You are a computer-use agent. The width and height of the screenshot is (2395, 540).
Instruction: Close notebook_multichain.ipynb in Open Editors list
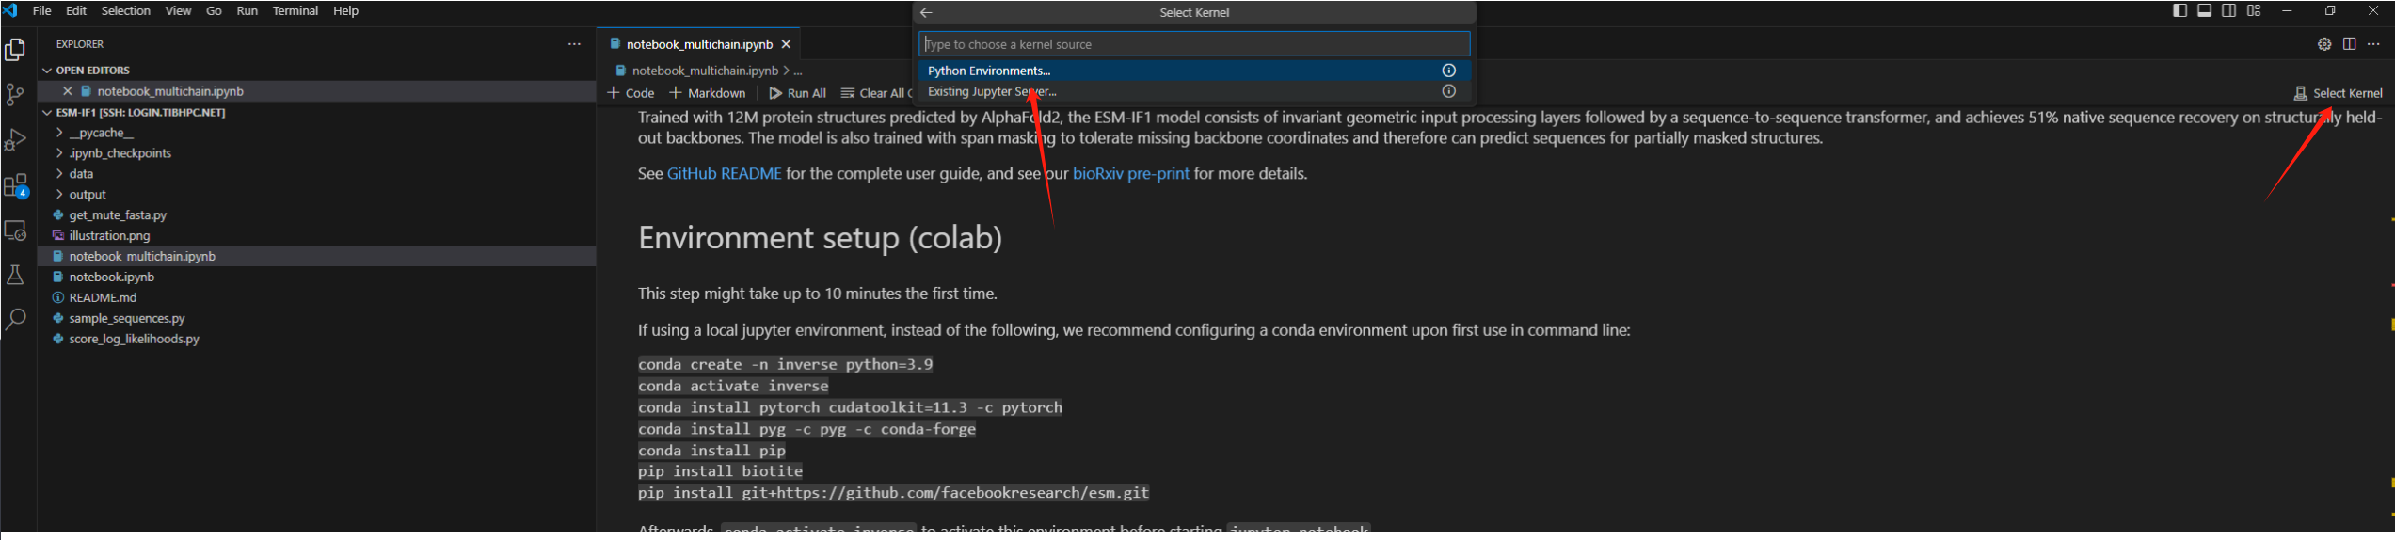click(x=67, y=91)
